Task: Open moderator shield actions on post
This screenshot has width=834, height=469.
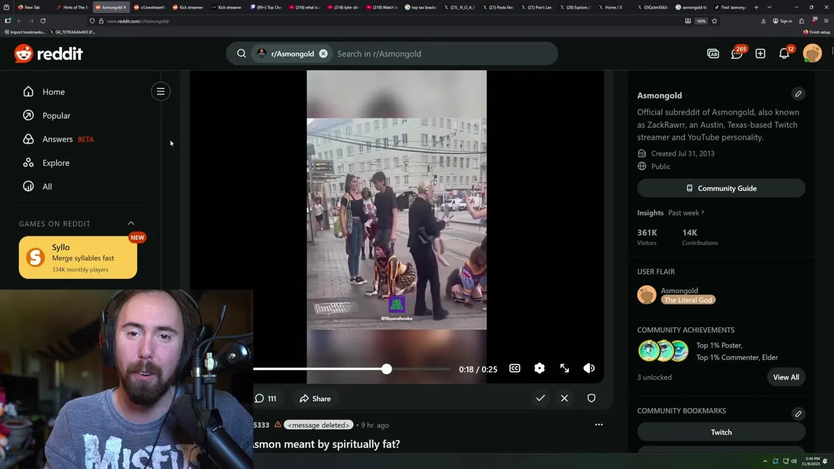Action: tap(591, 398)
